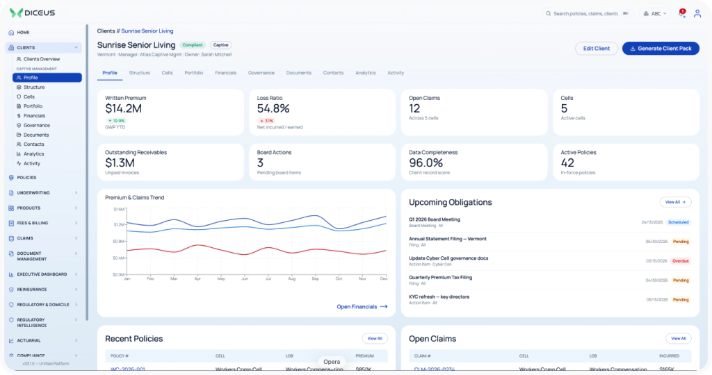Open the Contacts tab
Image resolution: width=712 pixels, height=375 pixels.
click(333, 73)
